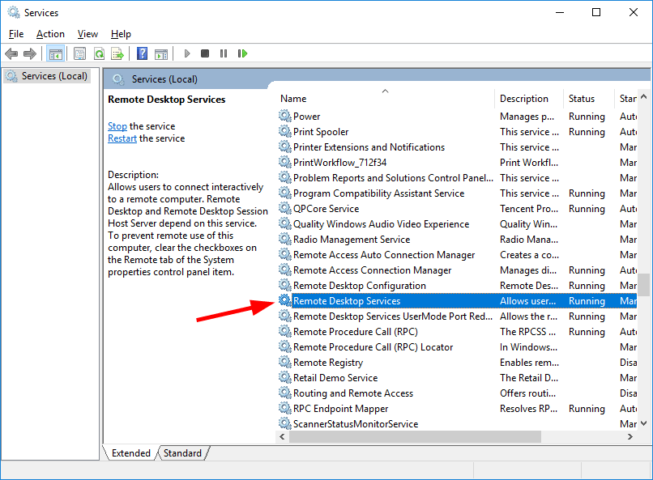The height and width of the screenshot is (480, 653).
Task: Click vertical scrollbar up arrow
Action: [643, 96]
